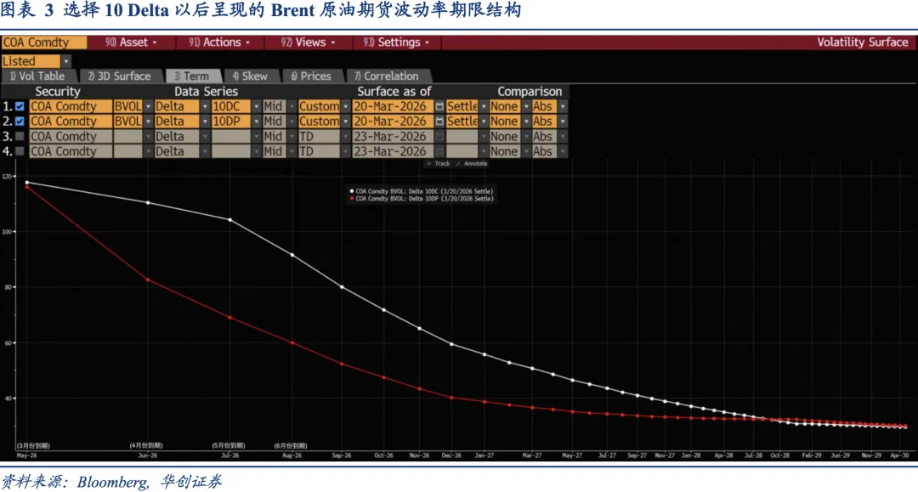This screenshot has width=918, height=492.
Task: Open the 93) Settings menu
Action: point(396,42)
